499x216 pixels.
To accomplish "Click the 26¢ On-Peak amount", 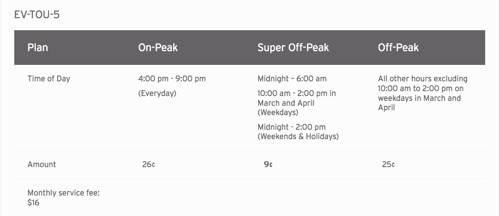I will click(149, 164).
